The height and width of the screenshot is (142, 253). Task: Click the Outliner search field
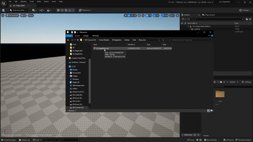(216, 19)
